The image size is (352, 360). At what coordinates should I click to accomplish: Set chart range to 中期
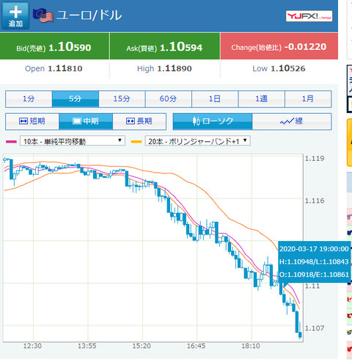click(x=86, y=121)
